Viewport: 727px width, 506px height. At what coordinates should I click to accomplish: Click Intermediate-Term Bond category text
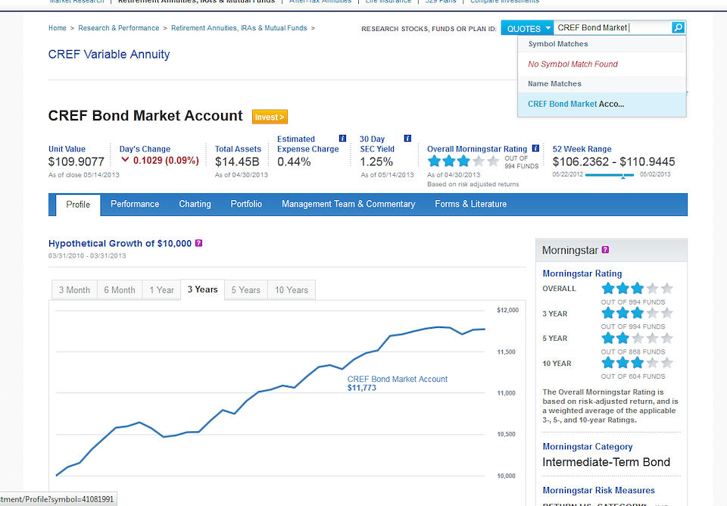[606, 462]
